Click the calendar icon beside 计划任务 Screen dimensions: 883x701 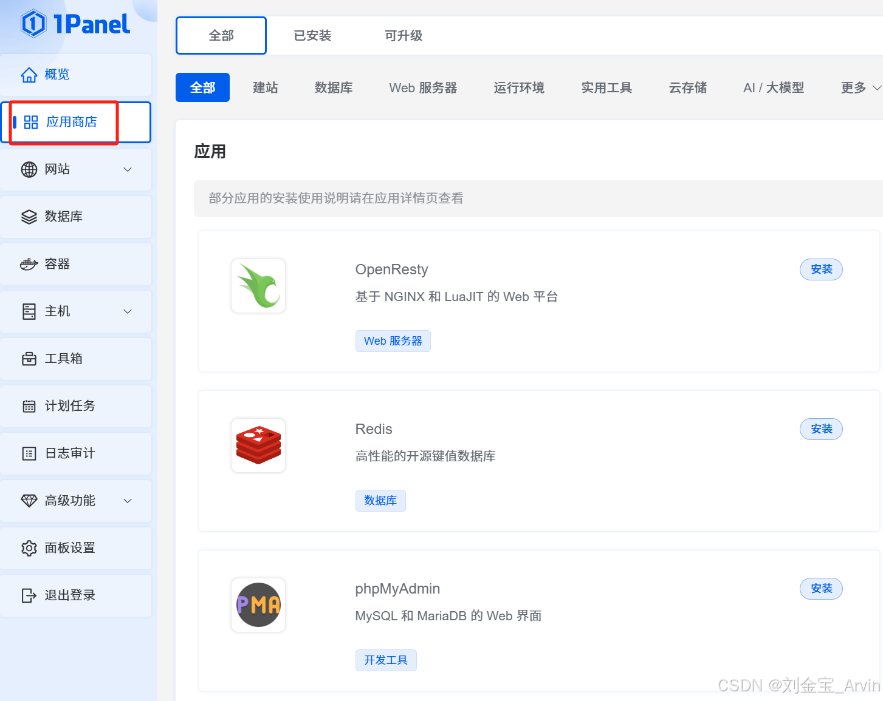click(29, 406)
